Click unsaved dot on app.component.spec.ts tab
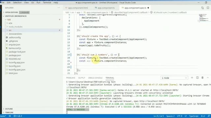This screenshot has width=211, height=118. [148, 8]
